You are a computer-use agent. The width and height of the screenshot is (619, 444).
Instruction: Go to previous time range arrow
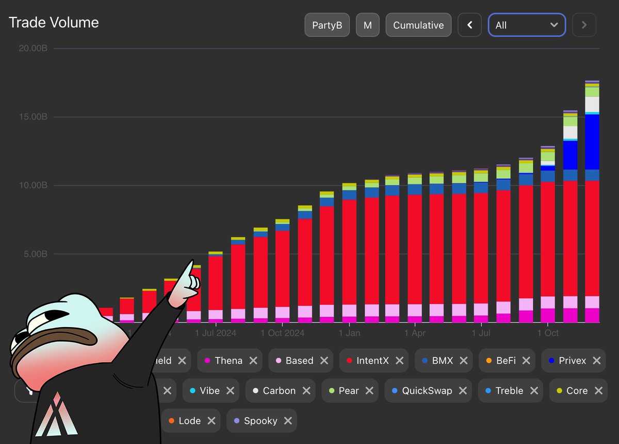469,25
